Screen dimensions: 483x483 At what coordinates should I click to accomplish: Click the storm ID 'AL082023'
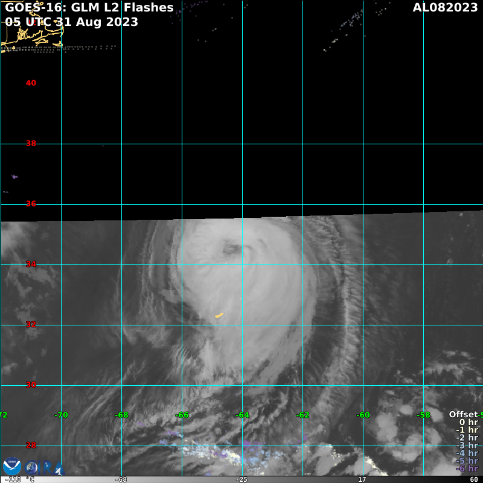445,7
